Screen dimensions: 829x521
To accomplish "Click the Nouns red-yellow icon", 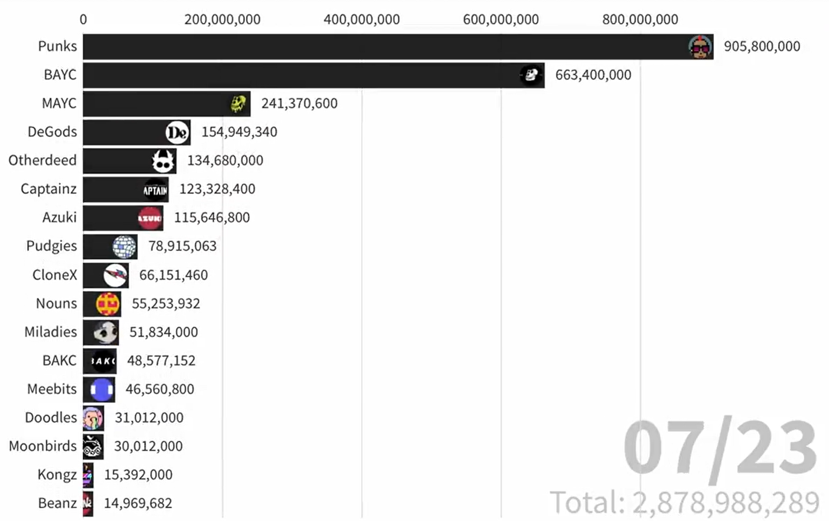I will click(x=108, y=304).
